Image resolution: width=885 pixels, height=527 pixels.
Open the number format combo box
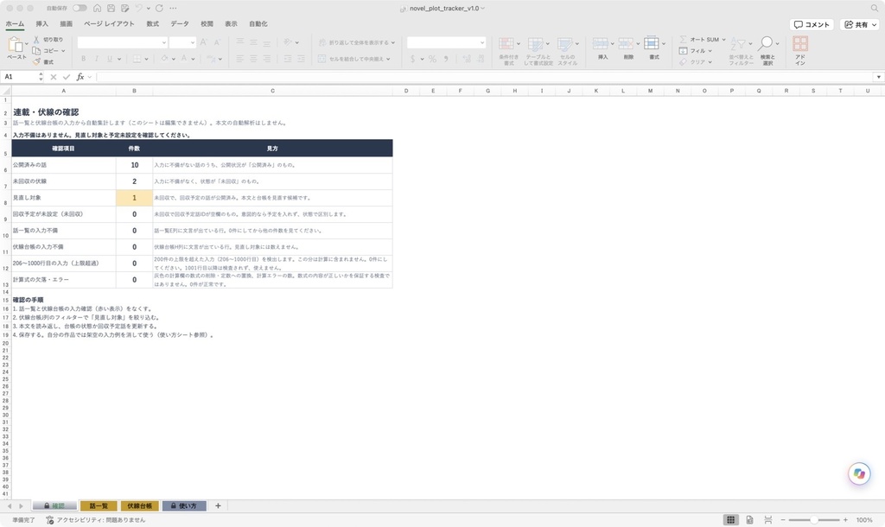coord(446,42)
